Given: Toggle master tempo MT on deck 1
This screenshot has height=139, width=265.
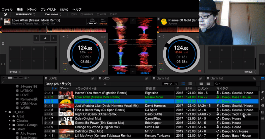Looking at the screenshot, I should pyautogui.click(x=104, y=71).
